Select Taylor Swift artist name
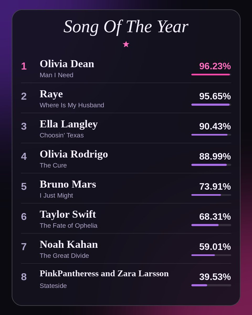The height and width of the screenshot is (315, 252). click(x=68, y=214)
